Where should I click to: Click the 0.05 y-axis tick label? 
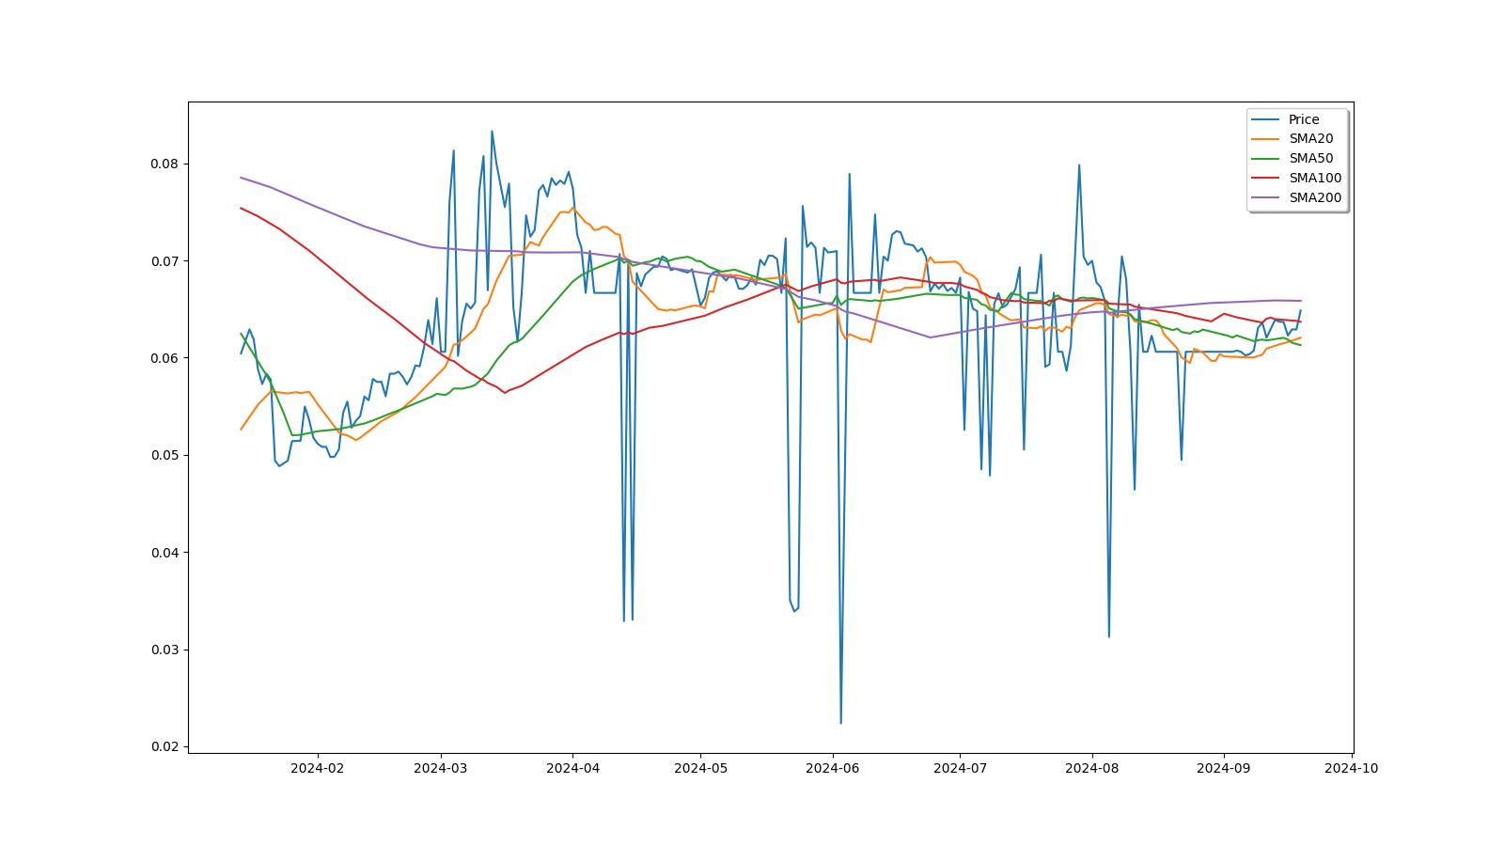click(x=164, y=455)
